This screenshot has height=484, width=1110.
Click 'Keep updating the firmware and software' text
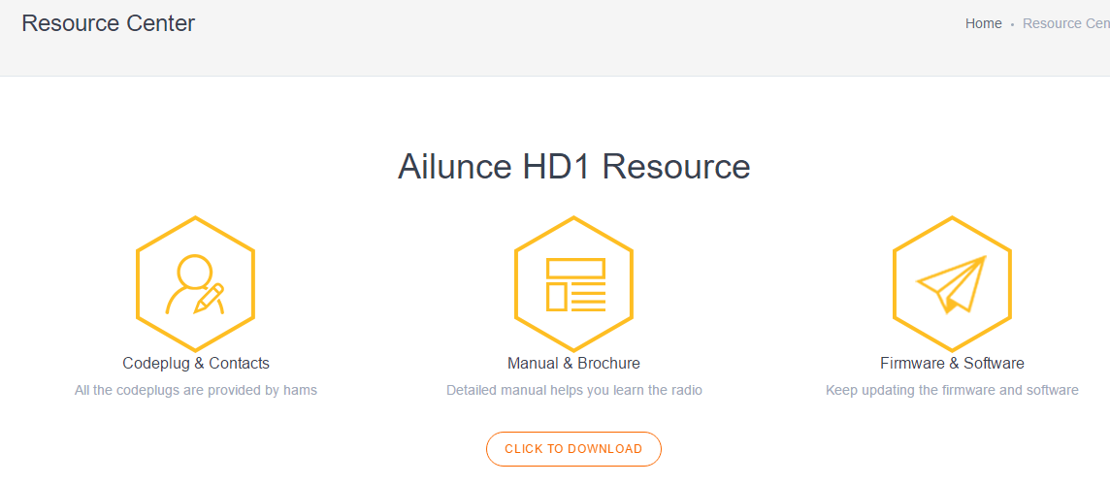pyautogui.click(x=952, y=390)
